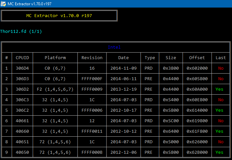The image size is (232, 160).
Task: Select CPUID 306D4 cell
Action: [22, 68]
